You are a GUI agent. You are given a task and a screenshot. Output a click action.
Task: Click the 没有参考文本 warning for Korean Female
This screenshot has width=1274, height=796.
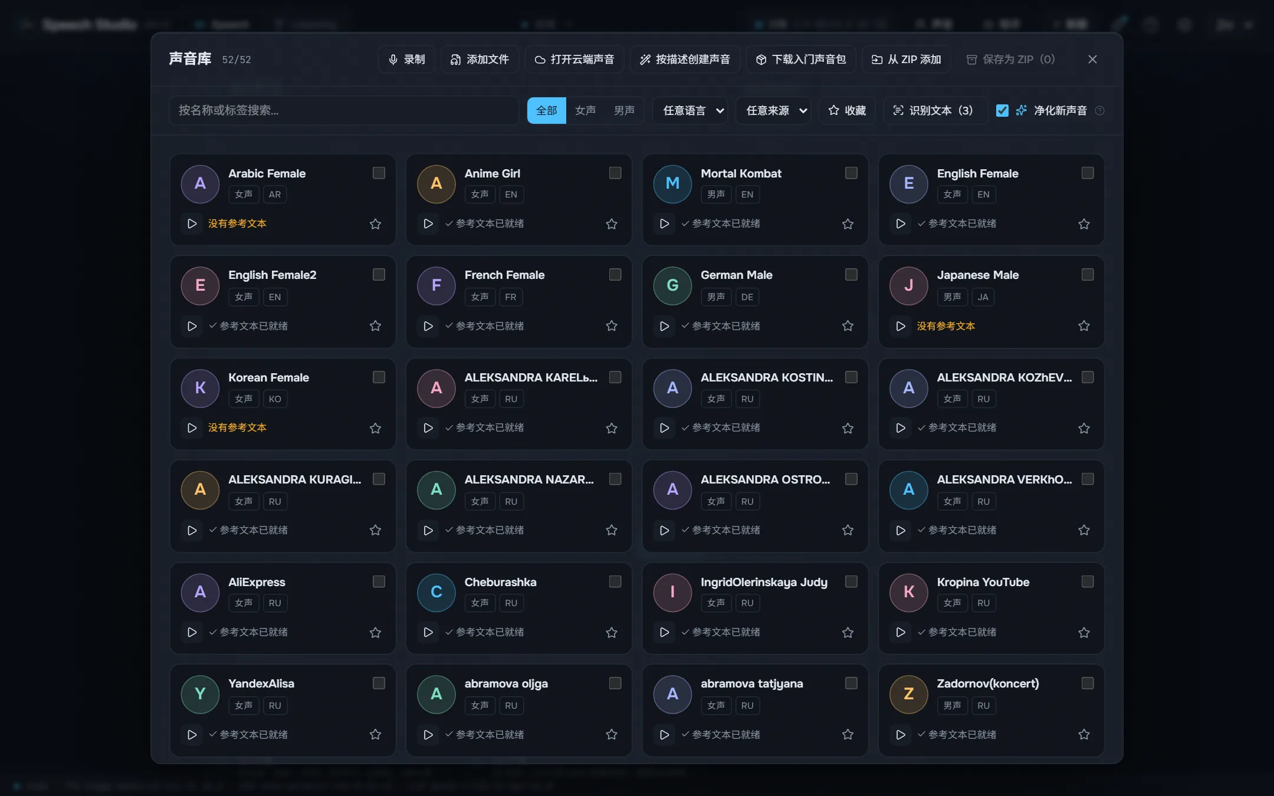pos(237,428)
